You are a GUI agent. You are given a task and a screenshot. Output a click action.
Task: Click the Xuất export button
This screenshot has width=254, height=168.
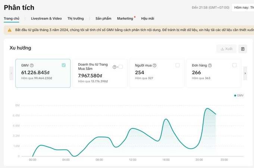(226, 49)
